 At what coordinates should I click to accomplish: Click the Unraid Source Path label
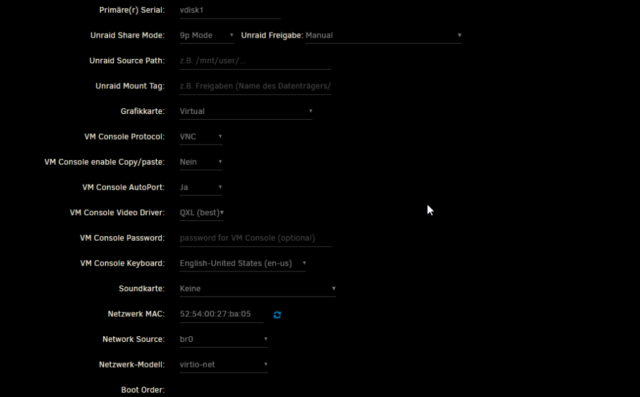127,61
